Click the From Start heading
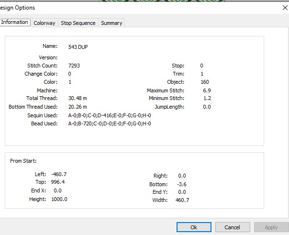This screenshot has width=289, height=235. point(23,161)
